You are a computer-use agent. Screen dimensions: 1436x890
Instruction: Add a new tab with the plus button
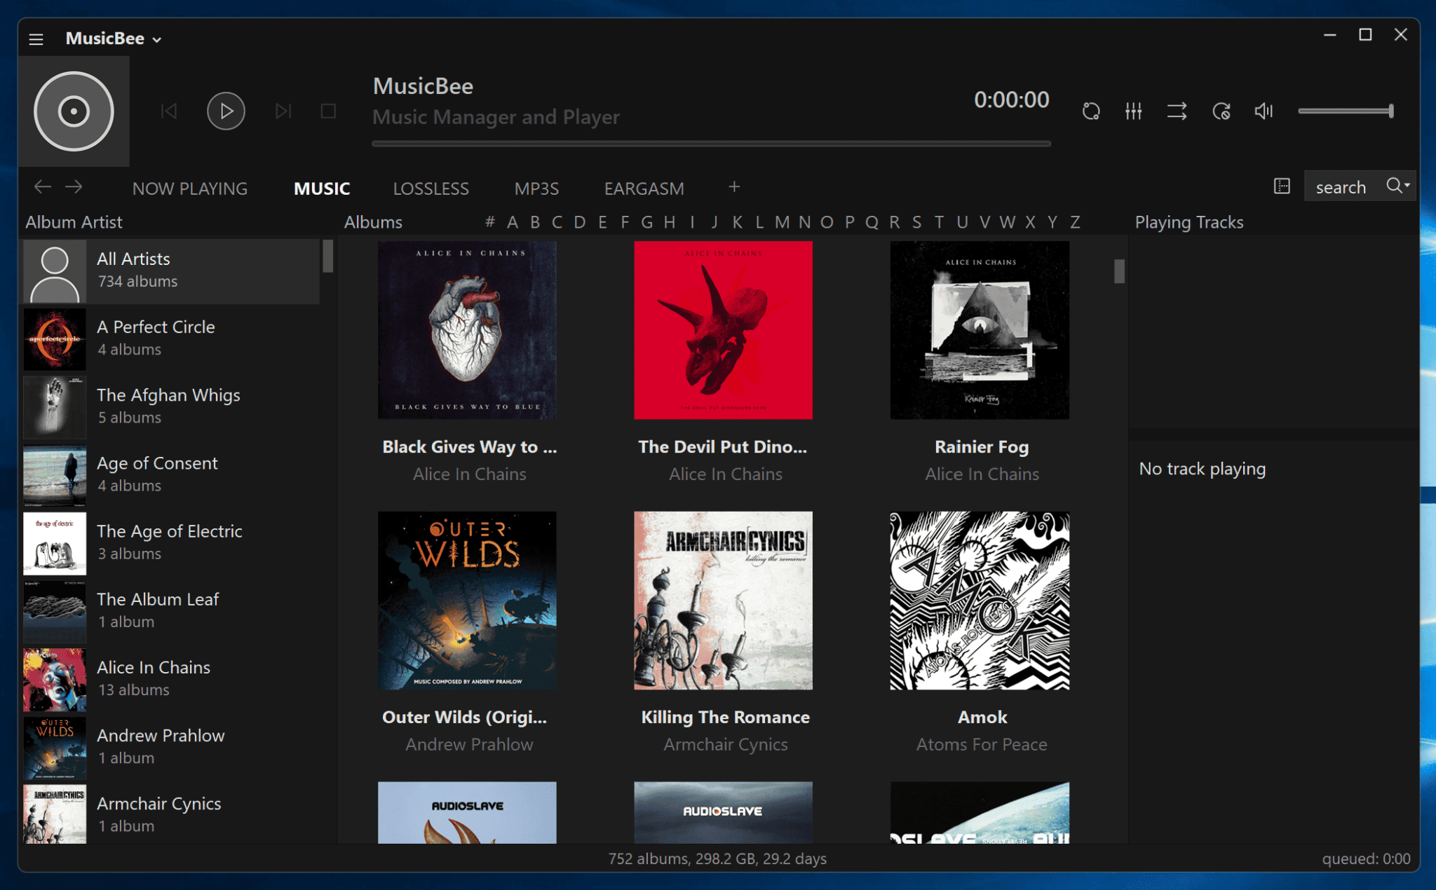pos(733,186)
